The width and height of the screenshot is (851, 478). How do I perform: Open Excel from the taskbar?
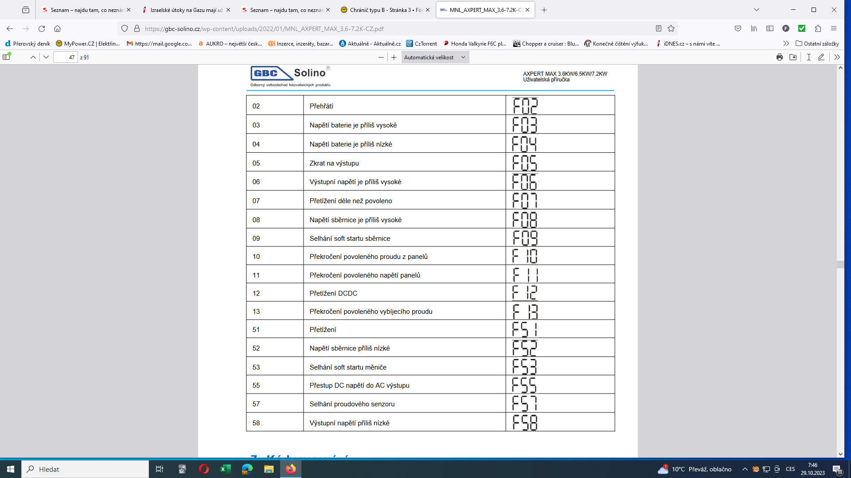[226, 469]
